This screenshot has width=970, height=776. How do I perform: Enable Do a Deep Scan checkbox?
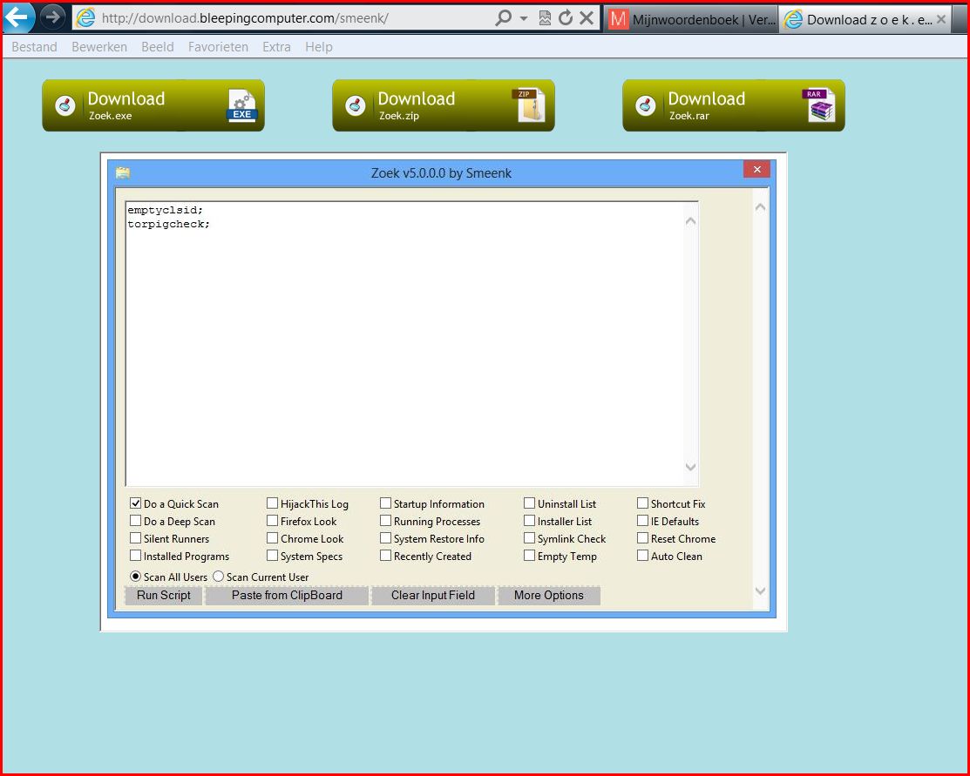(135, 521)
